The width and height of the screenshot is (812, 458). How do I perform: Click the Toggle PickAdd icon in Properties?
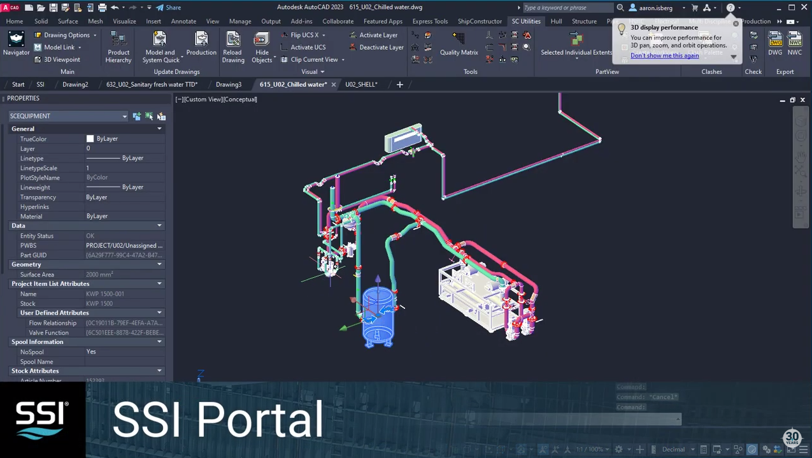pyautogui.click(x=137, y=116)
